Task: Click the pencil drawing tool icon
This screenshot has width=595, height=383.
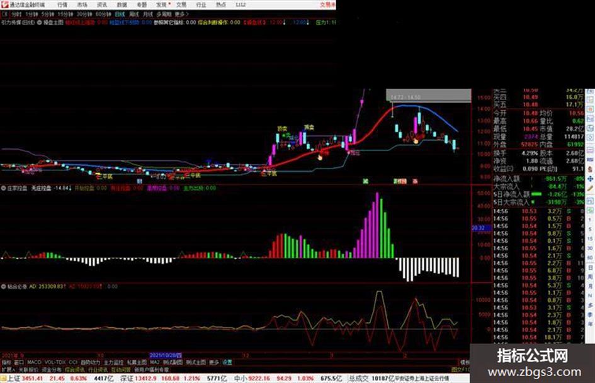Action: pos(590,189)
